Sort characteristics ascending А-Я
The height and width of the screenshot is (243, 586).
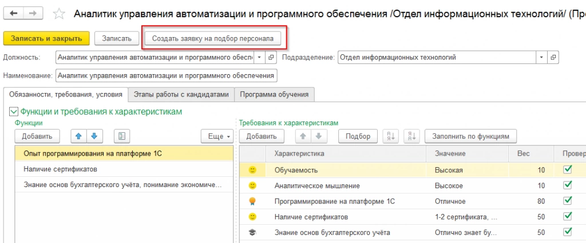[x=390, y=136]
